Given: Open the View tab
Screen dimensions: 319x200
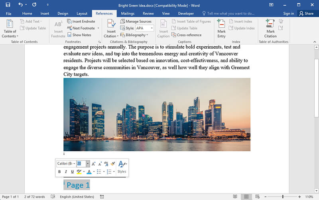Looking at the screenshot, I should point(166,14).
